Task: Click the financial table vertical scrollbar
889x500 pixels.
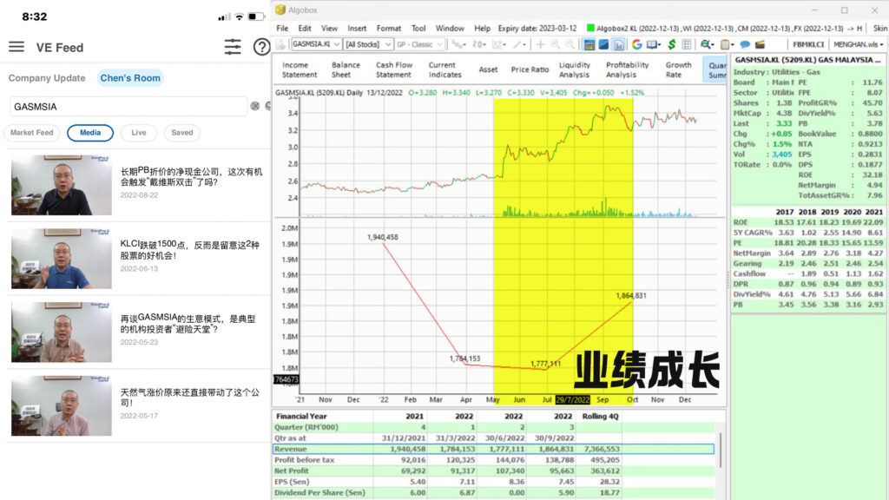Action: click(x=721, y=451)
